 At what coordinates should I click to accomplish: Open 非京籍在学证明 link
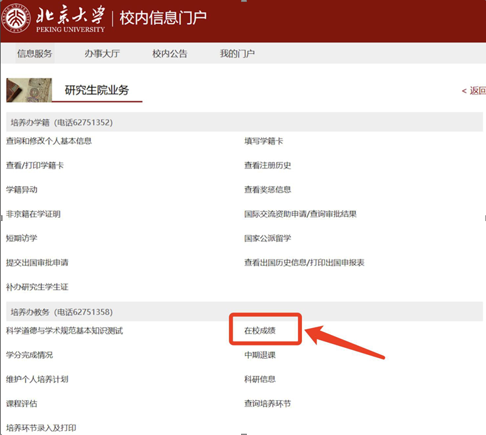[33, 214]
